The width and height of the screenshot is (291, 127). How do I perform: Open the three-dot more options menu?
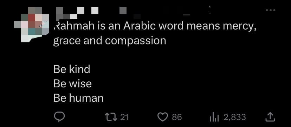[x=271, y=10]
